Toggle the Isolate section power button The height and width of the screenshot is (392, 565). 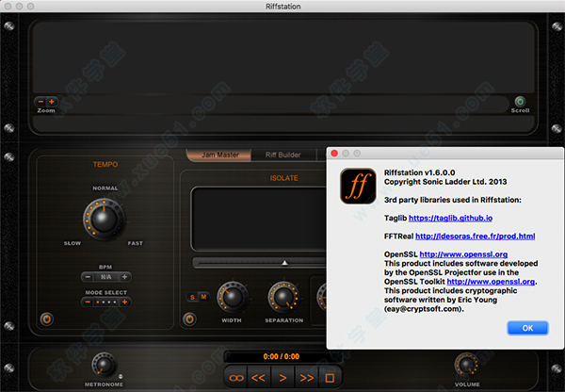[189, 318]
